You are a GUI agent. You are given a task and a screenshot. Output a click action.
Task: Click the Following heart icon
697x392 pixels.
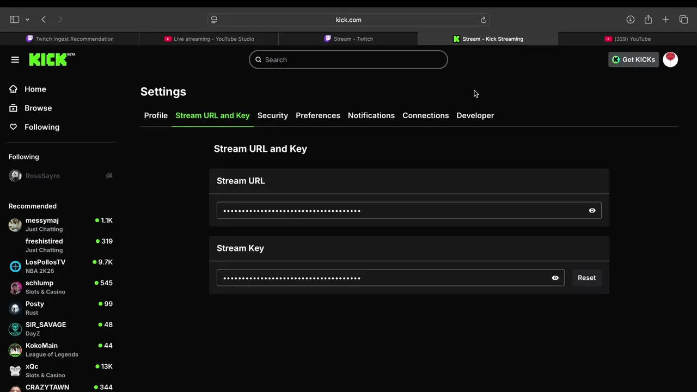coord(14,127)
